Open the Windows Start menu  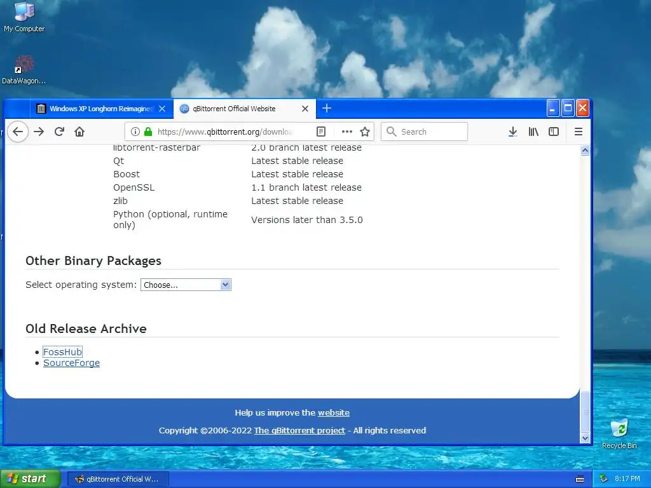[x=31, y=479]
